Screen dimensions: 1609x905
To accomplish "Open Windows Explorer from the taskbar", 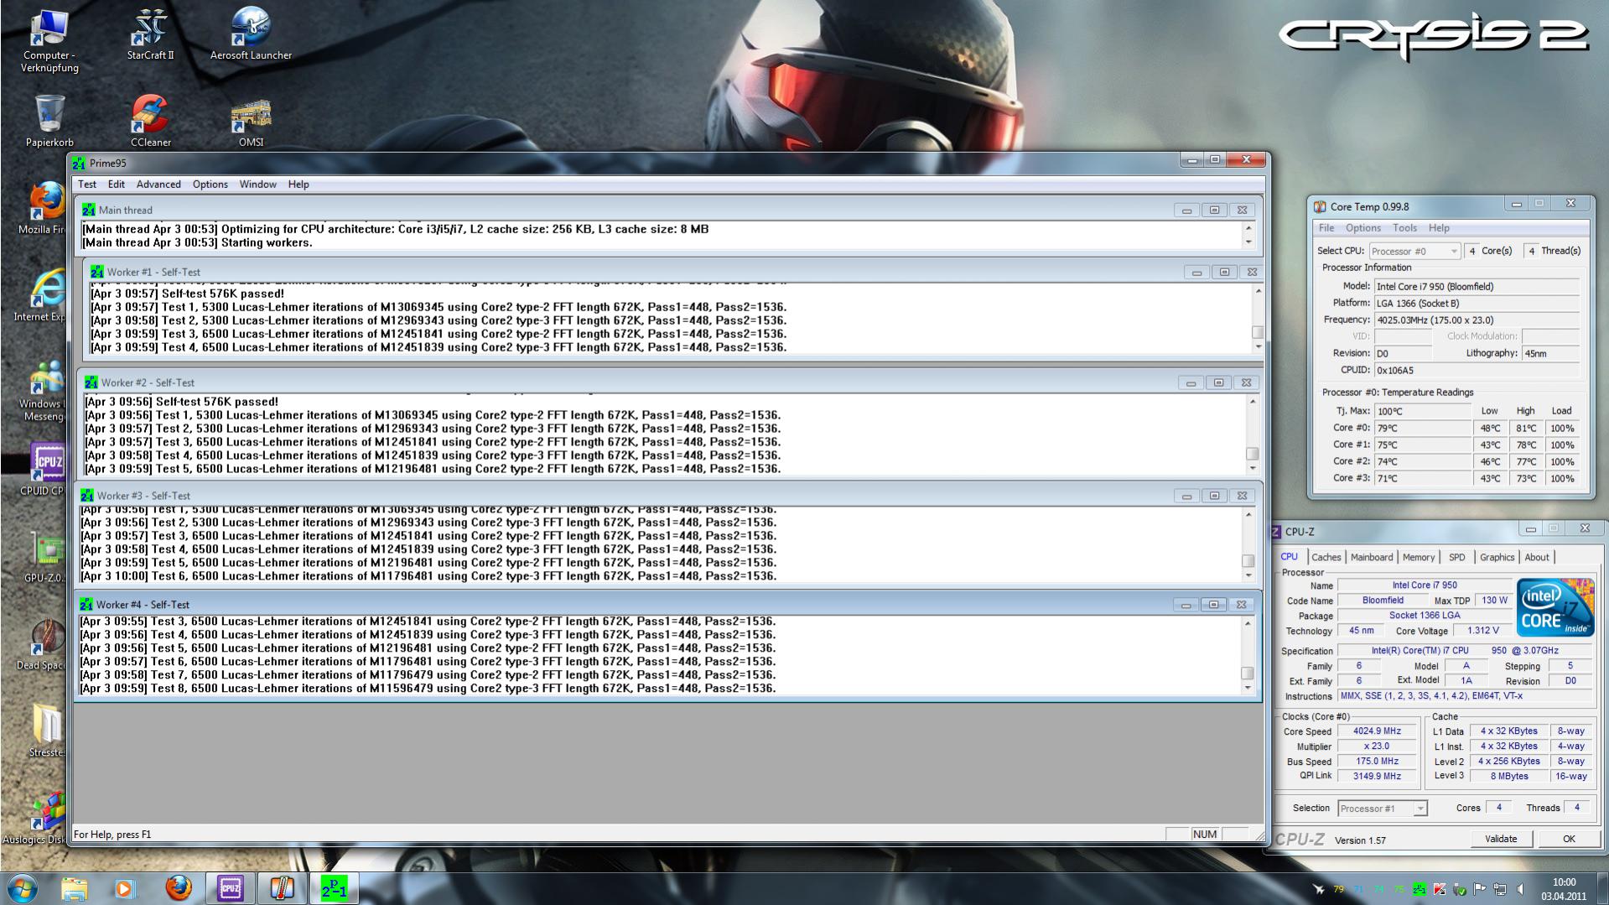I will click(74, 888).
